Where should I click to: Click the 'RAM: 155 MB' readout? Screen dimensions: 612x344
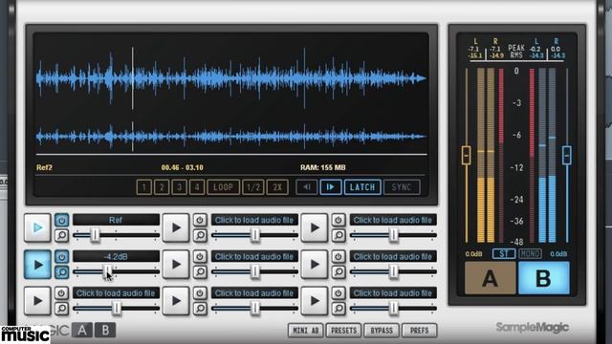coord(323,168)
